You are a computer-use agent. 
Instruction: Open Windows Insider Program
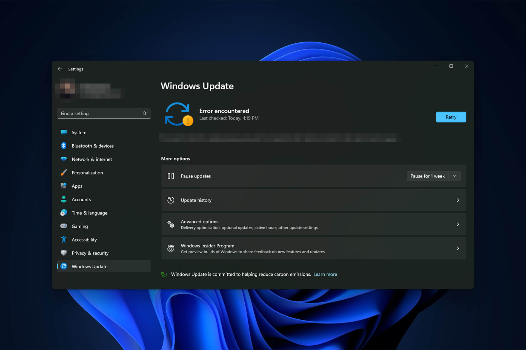[313, 248]
